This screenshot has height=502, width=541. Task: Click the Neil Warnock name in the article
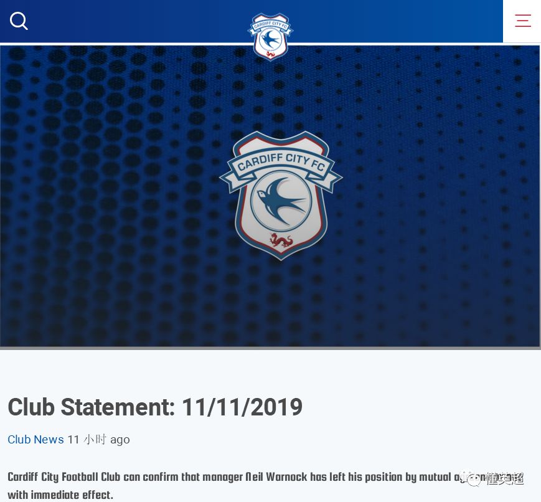276,477
